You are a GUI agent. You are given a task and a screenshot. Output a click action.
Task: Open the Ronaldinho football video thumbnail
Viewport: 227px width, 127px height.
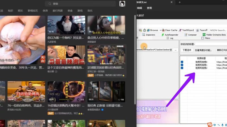[106, 55]
